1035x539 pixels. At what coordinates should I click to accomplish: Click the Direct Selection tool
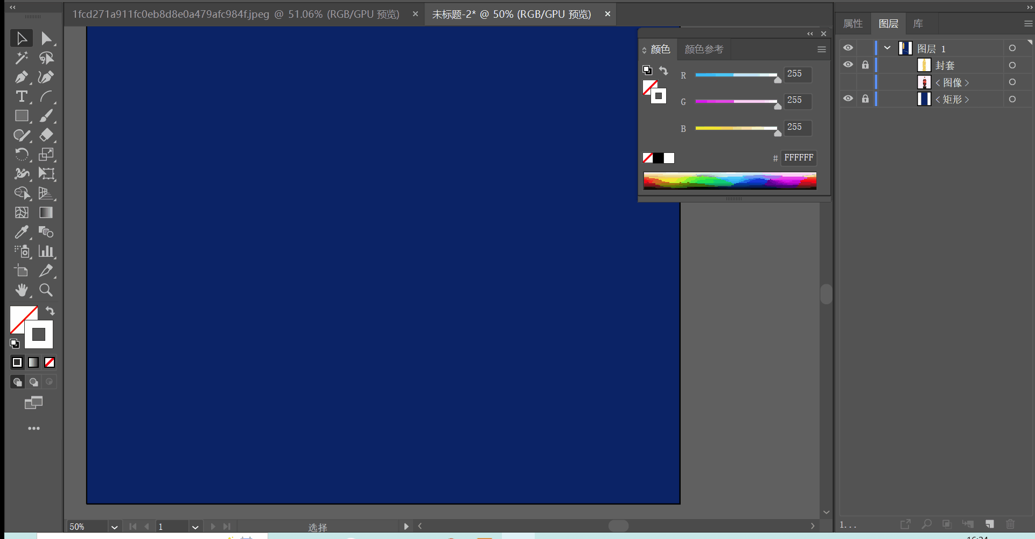tap(46, 38)
